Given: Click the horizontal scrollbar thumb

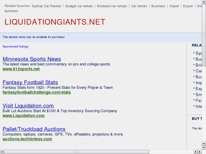Looking at the screenshot, I should coord(77,152).
